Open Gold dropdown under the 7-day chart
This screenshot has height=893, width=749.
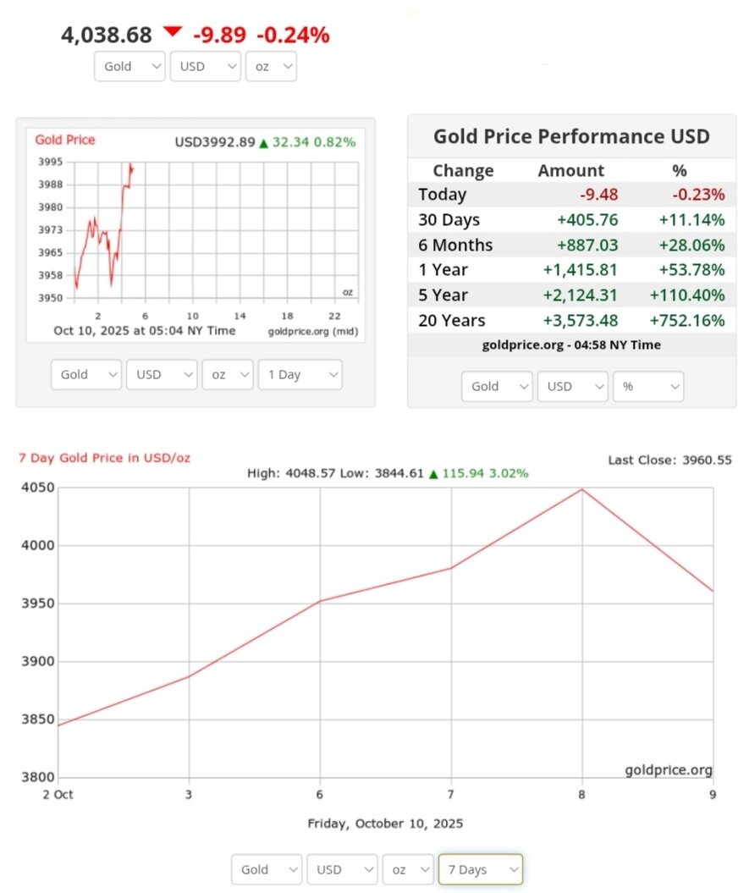[267, 869]
